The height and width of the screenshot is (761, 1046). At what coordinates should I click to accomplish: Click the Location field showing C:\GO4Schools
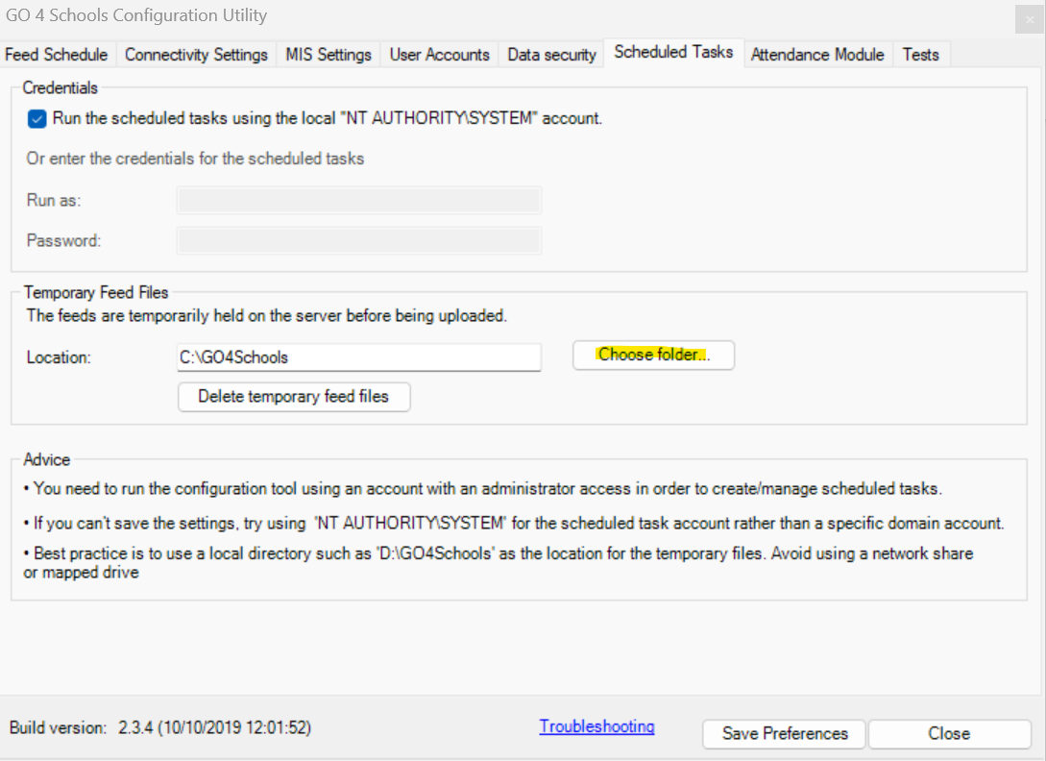359,357
